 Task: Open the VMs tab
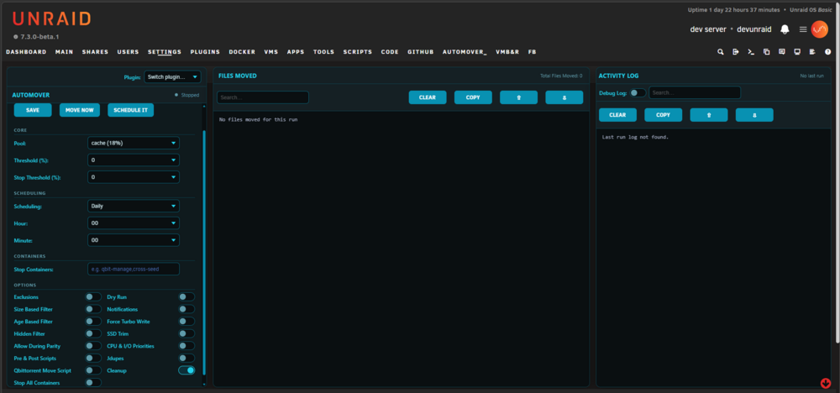[271, 52]
